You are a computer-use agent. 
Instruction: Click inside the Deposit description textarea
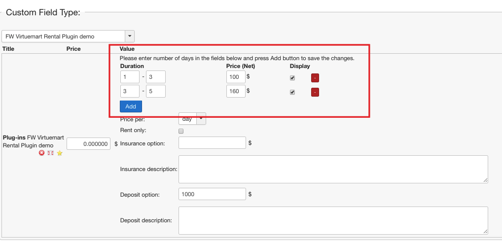coord(333,220)
